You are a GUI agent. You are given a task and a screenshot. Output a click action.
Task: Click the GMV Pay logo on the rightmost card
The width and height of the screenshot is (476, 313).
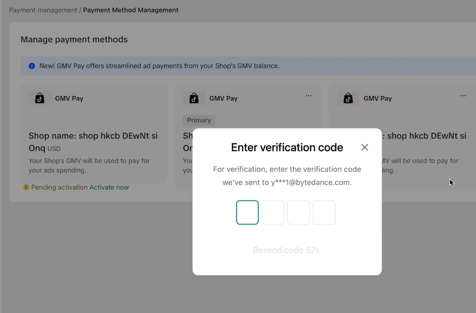(x=348, y=99)
